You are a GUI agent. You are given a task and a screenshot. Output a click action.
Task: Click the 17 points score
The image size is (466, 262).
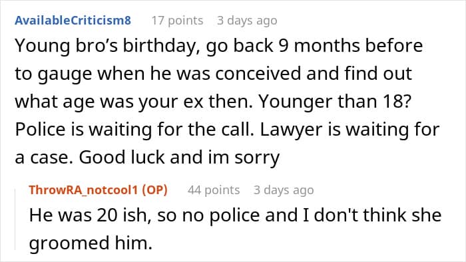tap(178, 21)
